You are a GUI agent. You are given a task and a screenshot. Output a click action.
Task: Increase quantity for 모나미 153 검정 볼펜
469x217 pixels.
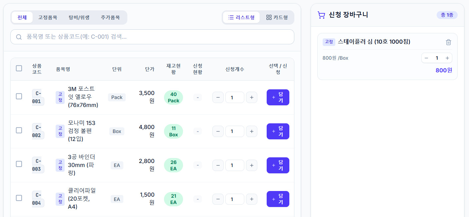(252, 131)
